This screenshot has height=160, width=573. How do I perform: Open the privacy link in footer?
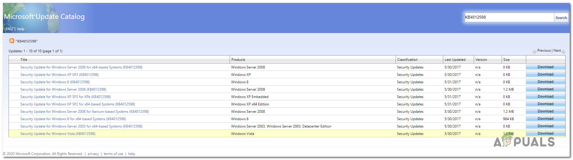93,154
